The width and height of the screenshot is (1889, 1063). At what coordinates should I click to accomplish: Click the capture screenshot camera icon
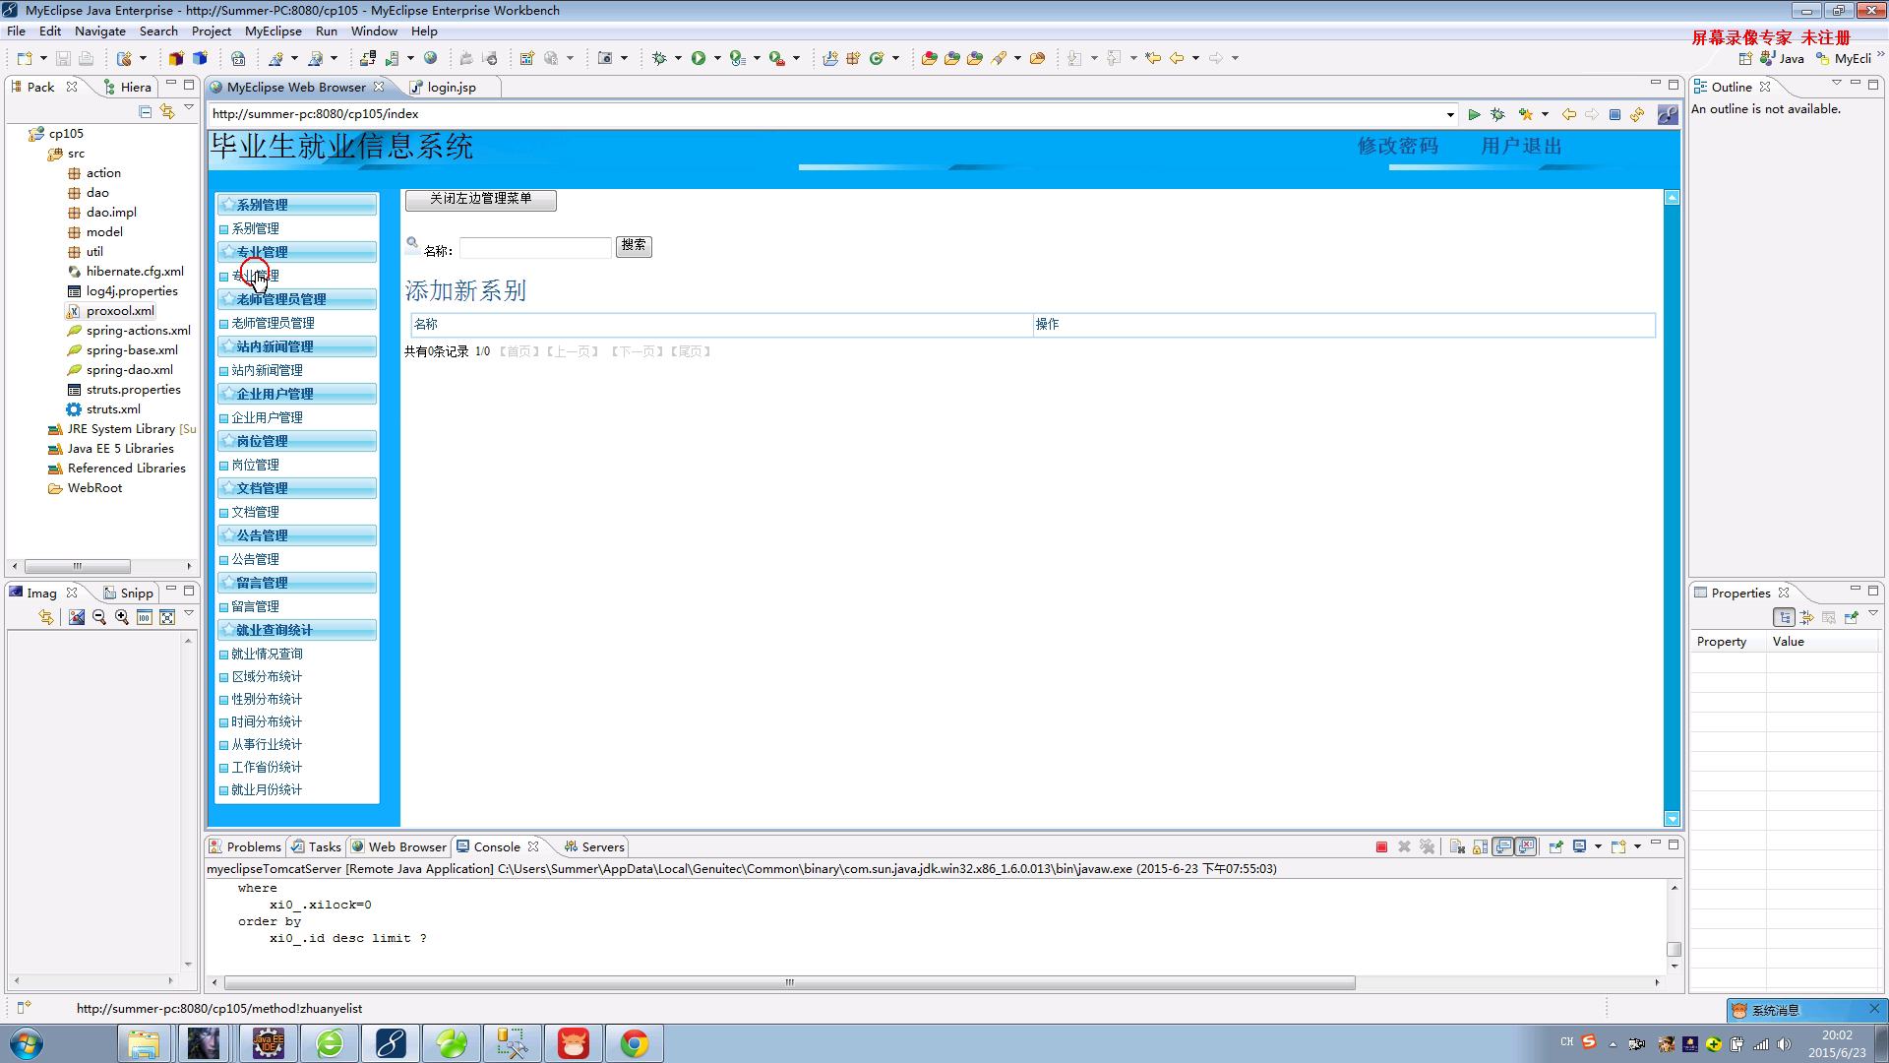click(x=605, y=58)
